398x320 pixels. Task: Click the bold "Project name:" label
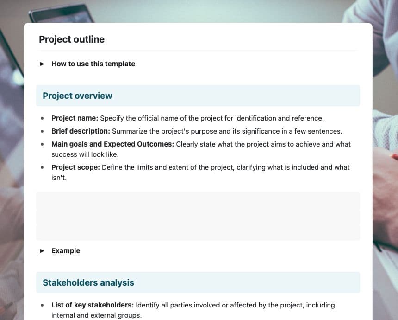click(75, 118)
